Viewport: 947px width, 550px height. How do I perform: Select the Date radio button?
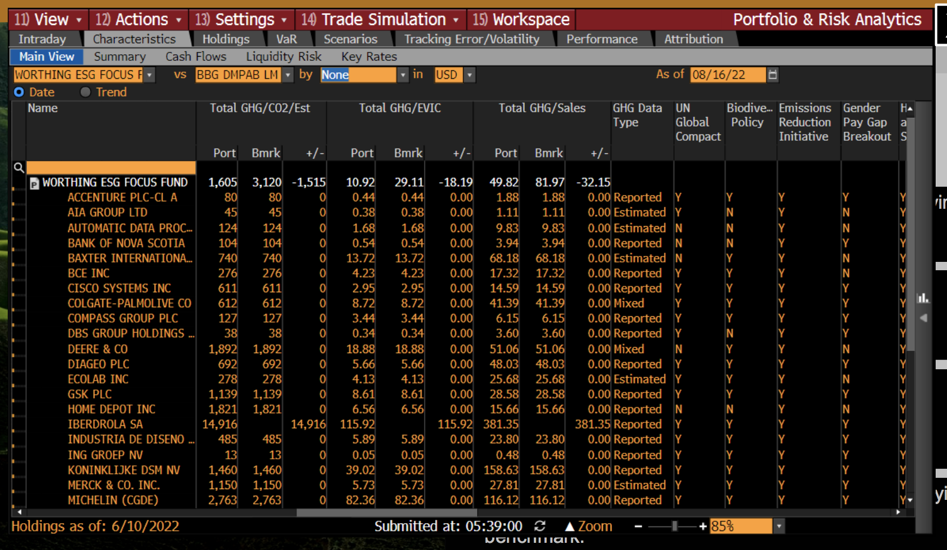tap(19, 92)
